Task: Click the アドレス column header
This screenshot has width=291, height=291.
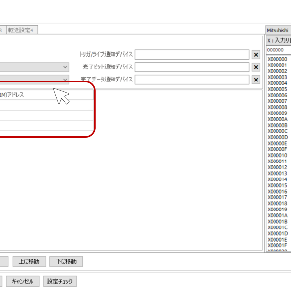Action: (46, 95)
